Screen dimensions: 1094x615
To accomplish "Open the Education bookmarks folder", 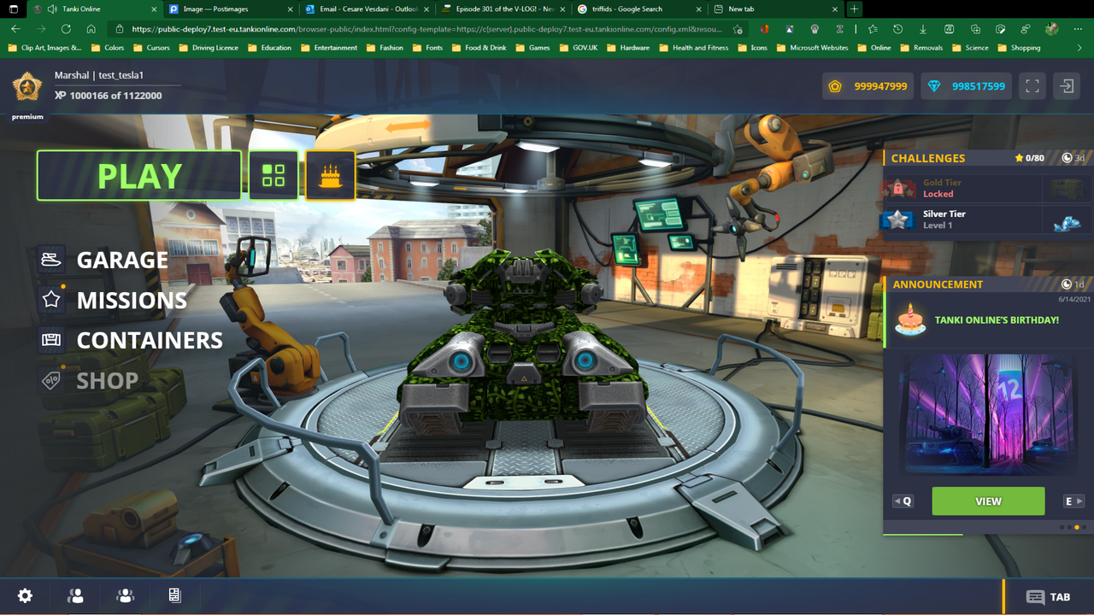I will pyautogui.click(x=269, y=48).
